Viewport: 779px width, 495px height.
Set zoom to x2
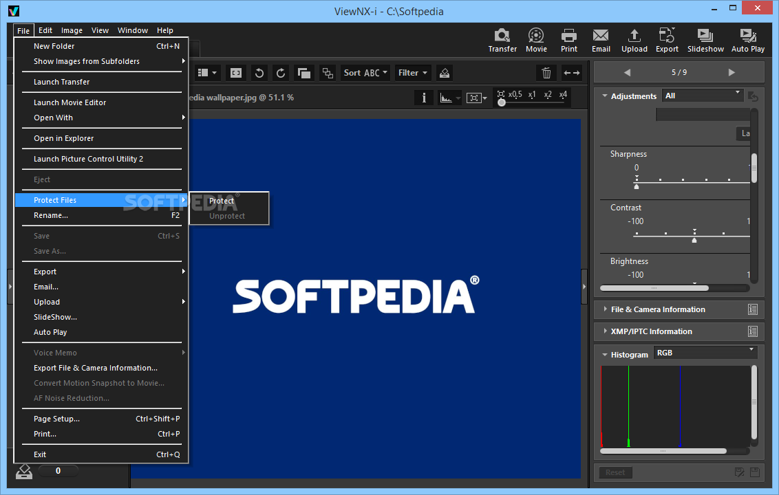pos(548,94)
